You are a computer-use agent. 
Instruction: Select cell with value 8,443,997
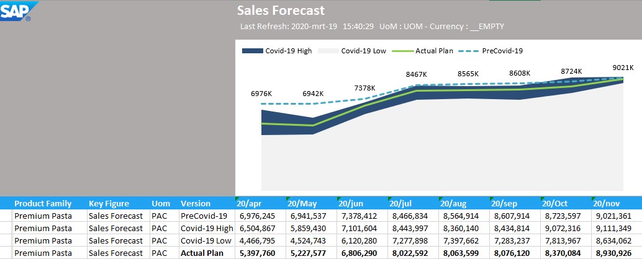[413, 228]
